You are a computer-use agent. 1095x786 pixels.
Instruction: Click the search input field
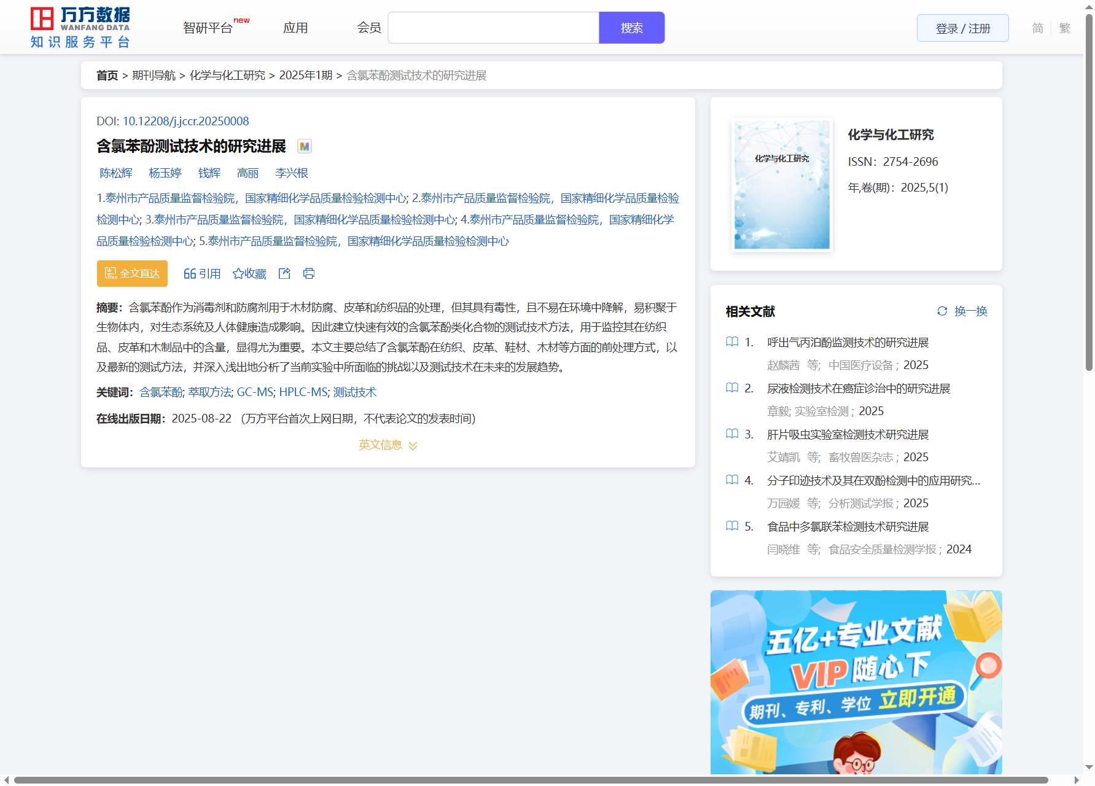493,28
